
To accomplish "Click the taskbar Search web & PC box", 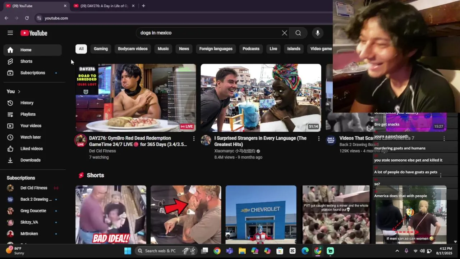I will point(166,251).
